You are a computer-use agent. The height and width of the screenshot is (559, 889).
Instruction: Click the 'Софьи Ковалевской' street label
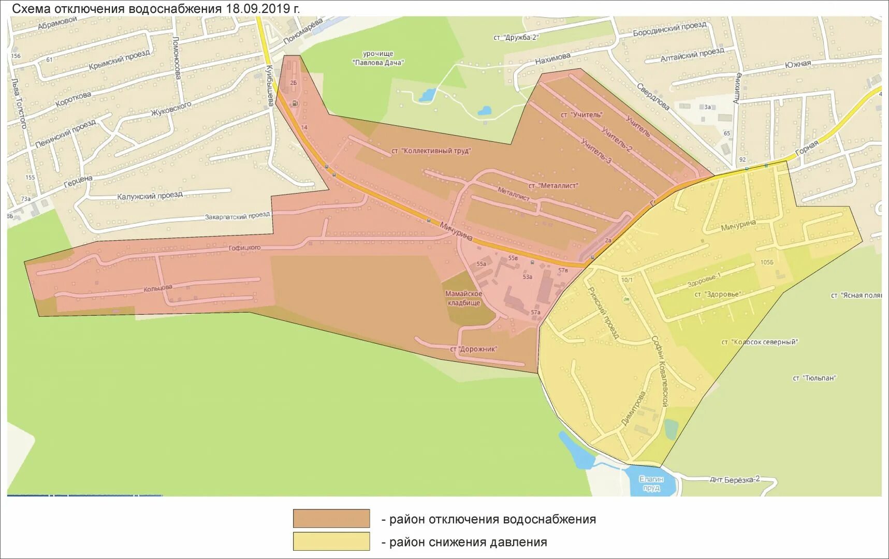(x=660, y=371)
